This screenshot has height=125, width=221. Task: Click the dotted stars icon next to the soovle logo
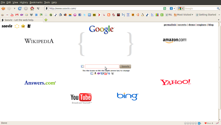pyautogui.click(x=17, y=26)
